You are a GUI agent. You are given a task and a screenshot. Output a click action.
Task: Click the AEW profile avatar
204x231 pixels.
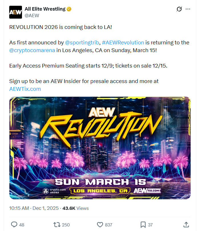(x=15, y=12)
